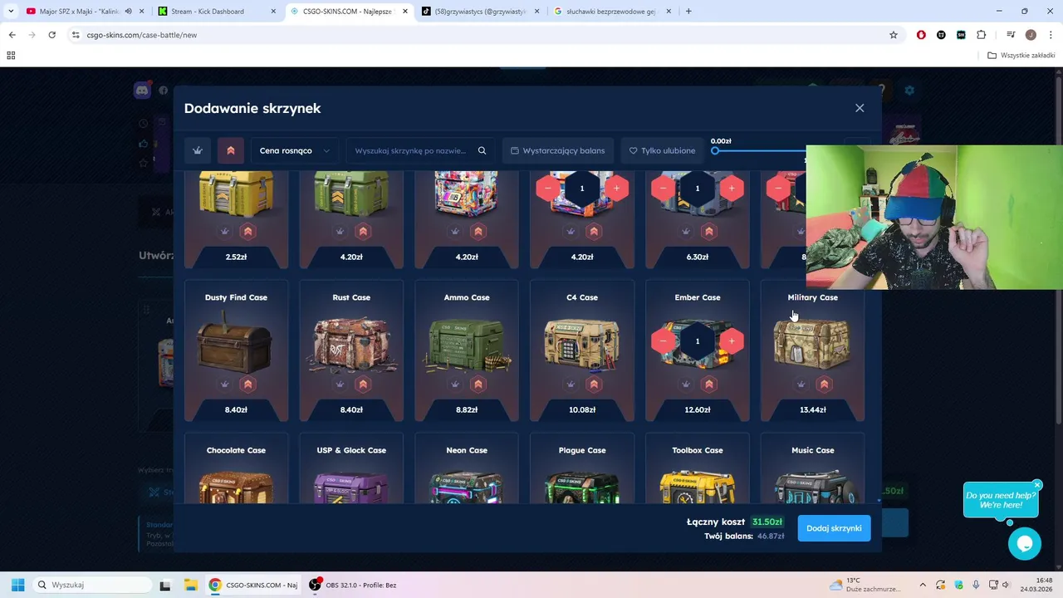Increase quantity on the 6.30zł case
The width and height of the screenshot is (1063, 598).
pos(732,189)
